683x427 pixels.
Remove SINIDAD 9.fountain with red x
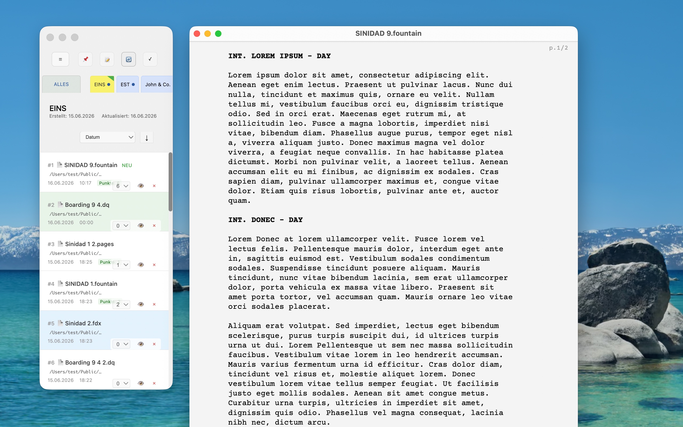[154, 186]
